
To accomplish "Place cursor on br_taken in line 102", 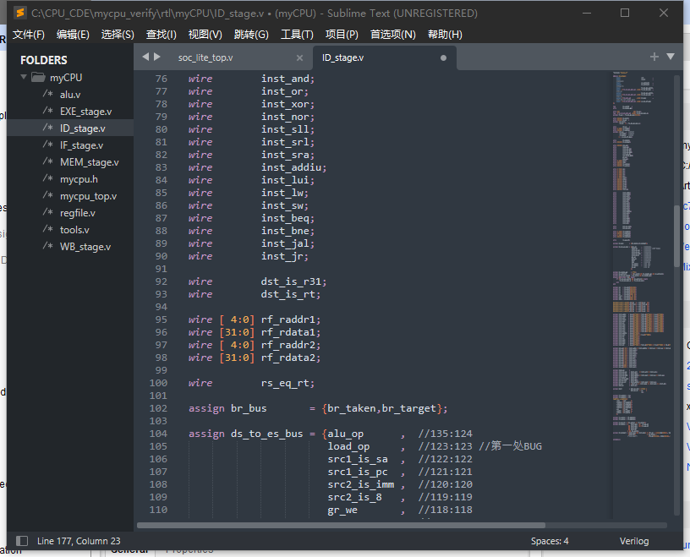I will click(x=352, y=409).
